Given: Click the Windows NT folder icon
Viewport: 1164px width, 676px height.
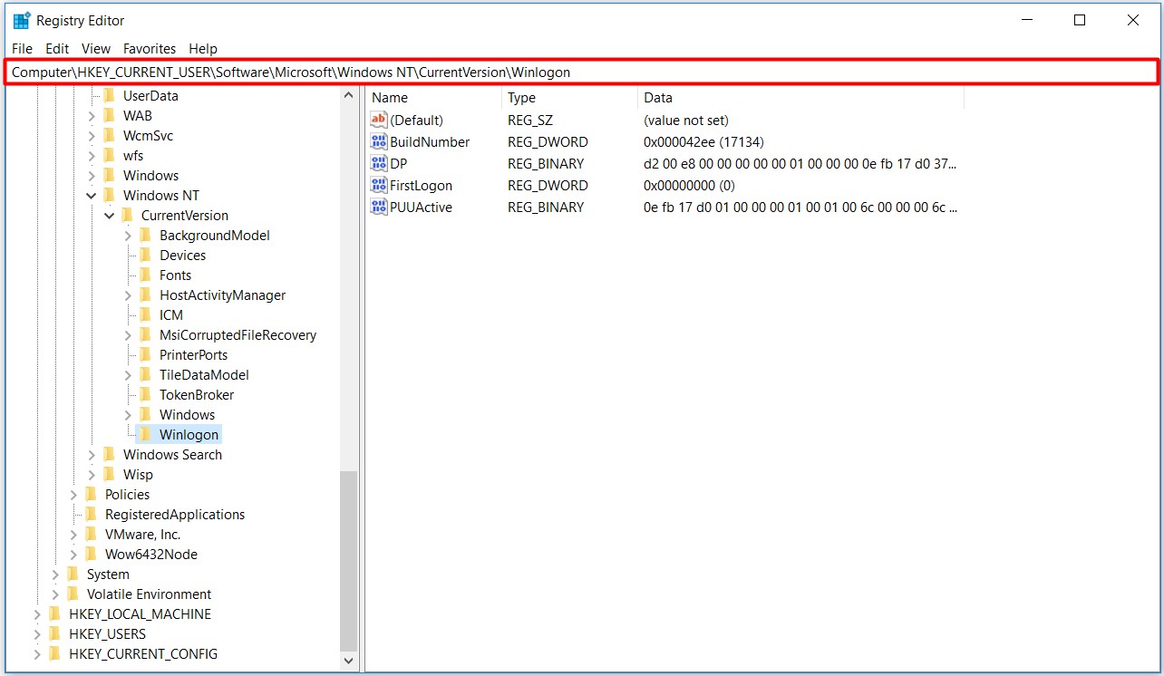Looking at the screenshot, I should point(109,195).
